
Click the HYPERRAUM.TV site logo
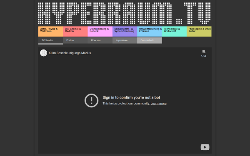pos(125,13)
